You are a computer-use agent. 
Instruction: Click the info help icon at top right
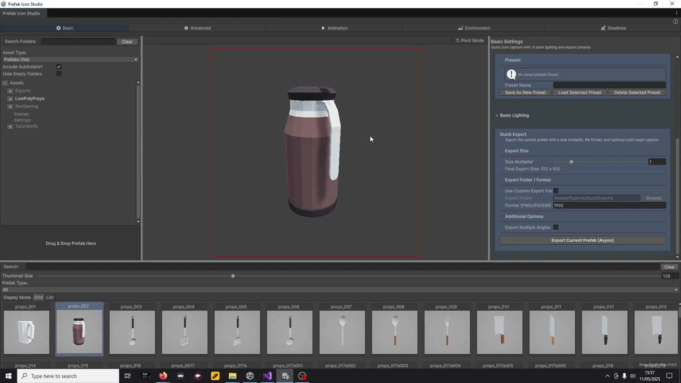(676, 22)
